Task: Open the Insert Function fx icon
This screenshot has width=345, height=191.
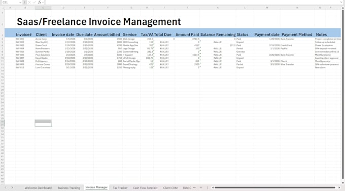Action: tap(40, 3)
